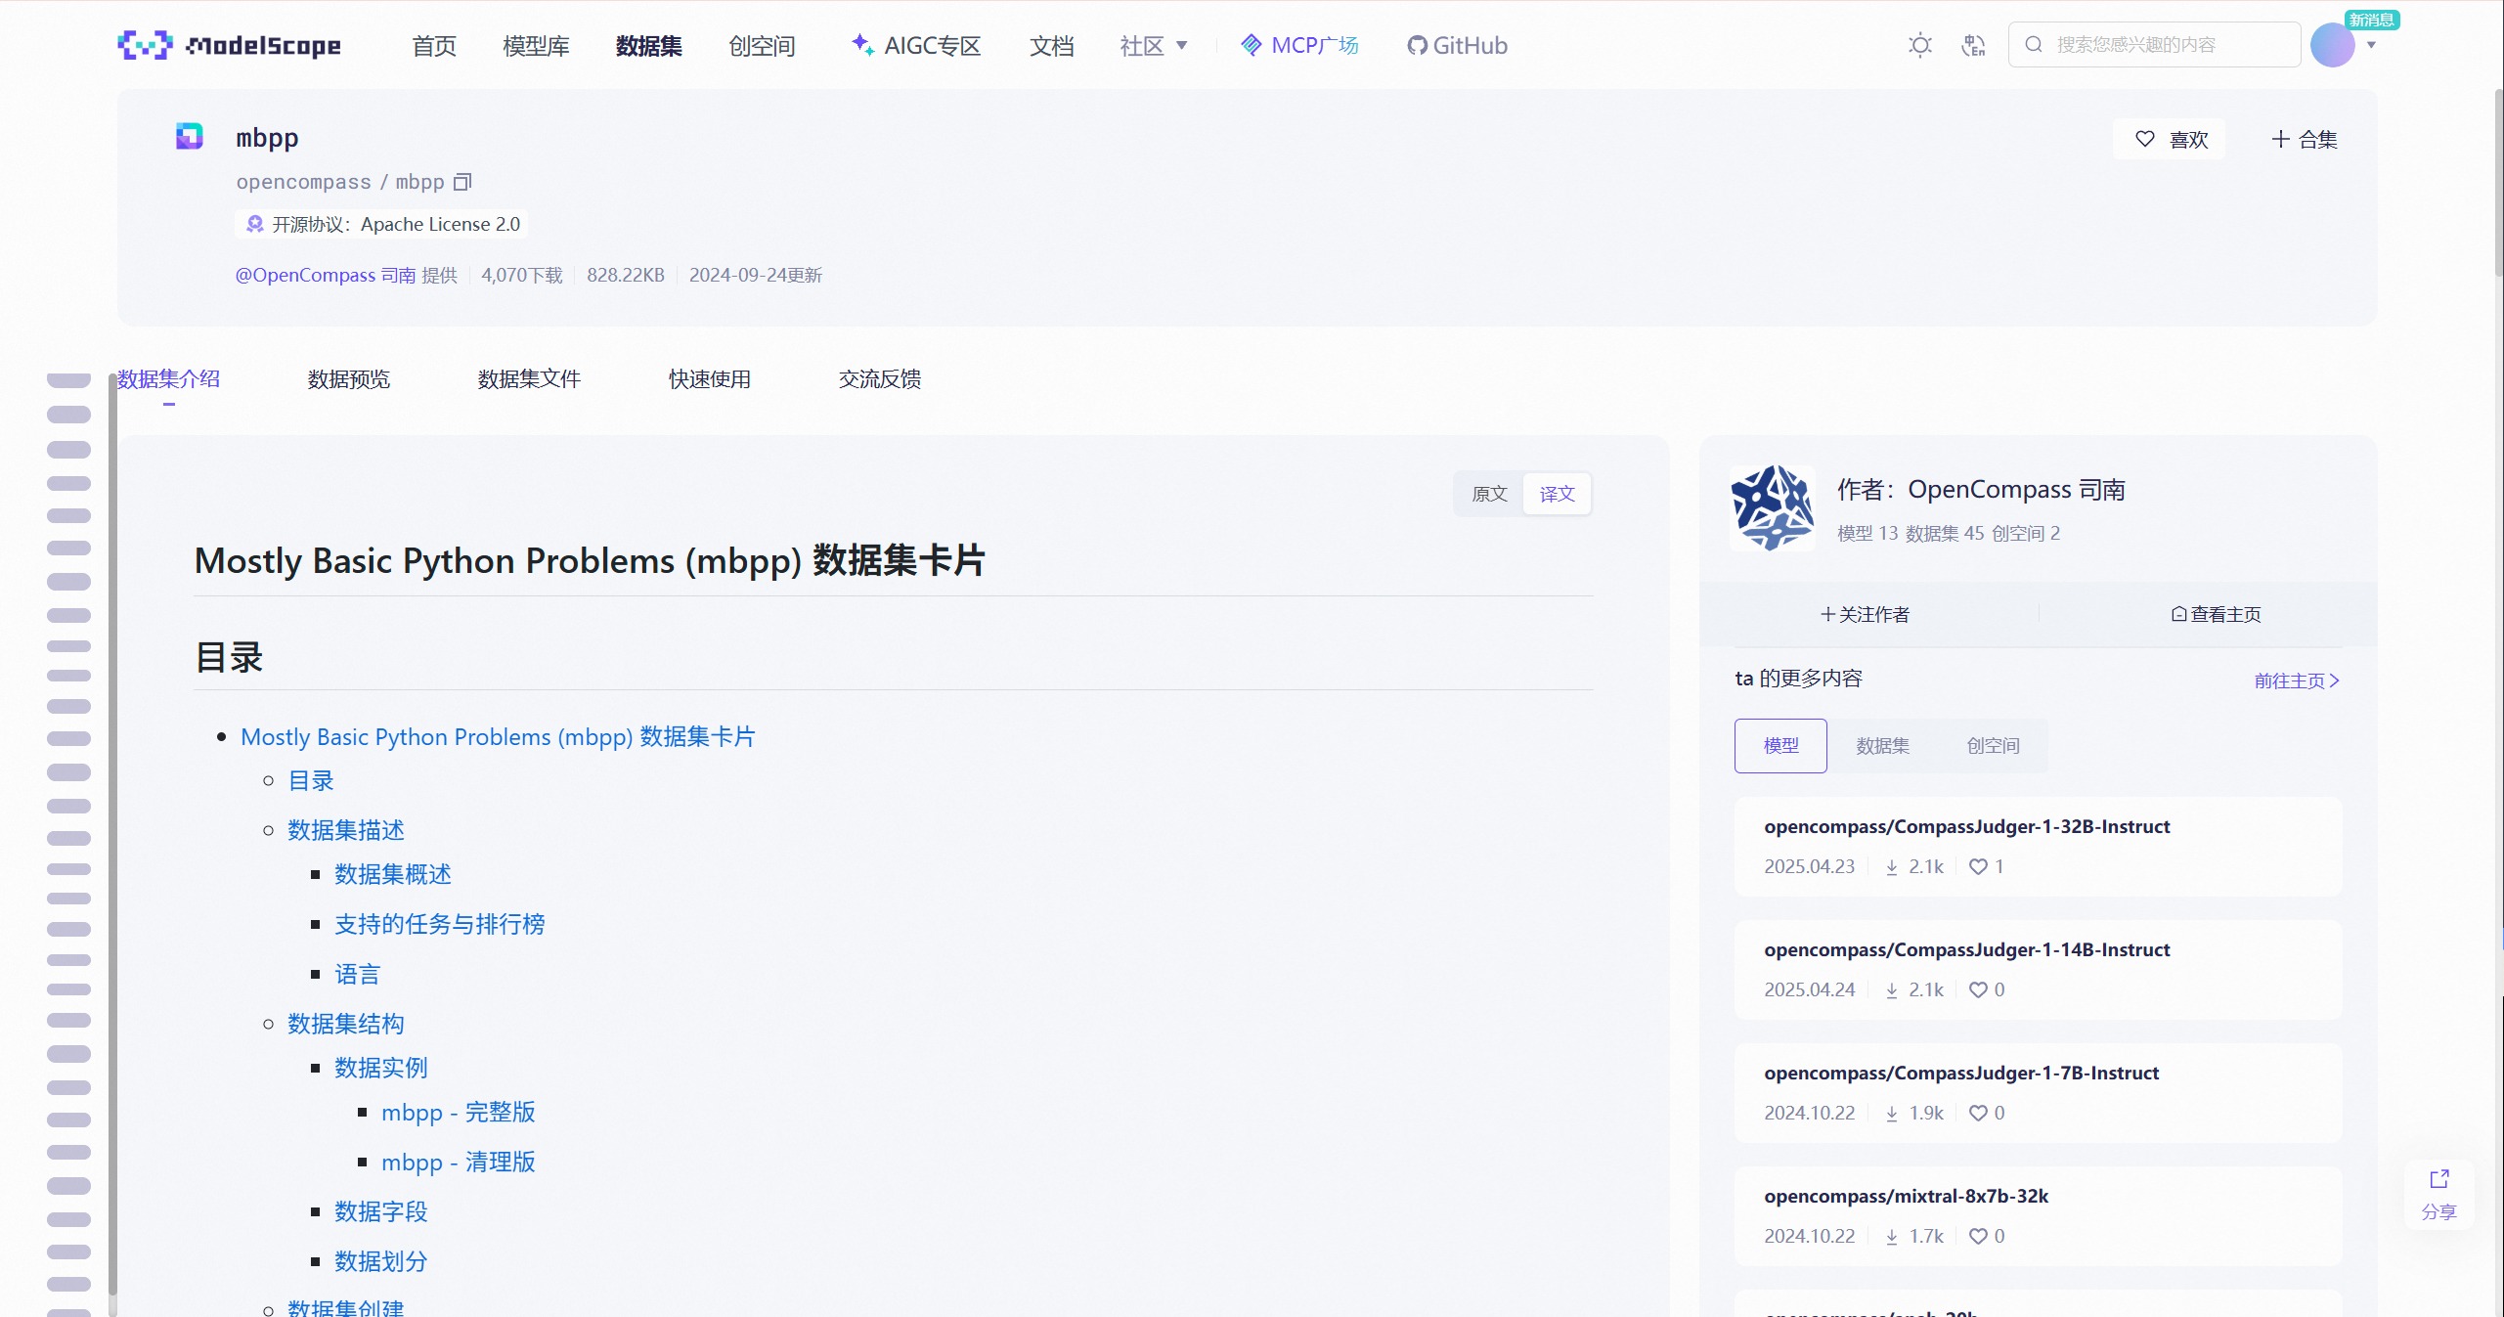Image resolution: width=2504 pixels, height=1317 pixels.
Task: Open 模型库 in the navigation bar
Action: click(x=536, y=46)
